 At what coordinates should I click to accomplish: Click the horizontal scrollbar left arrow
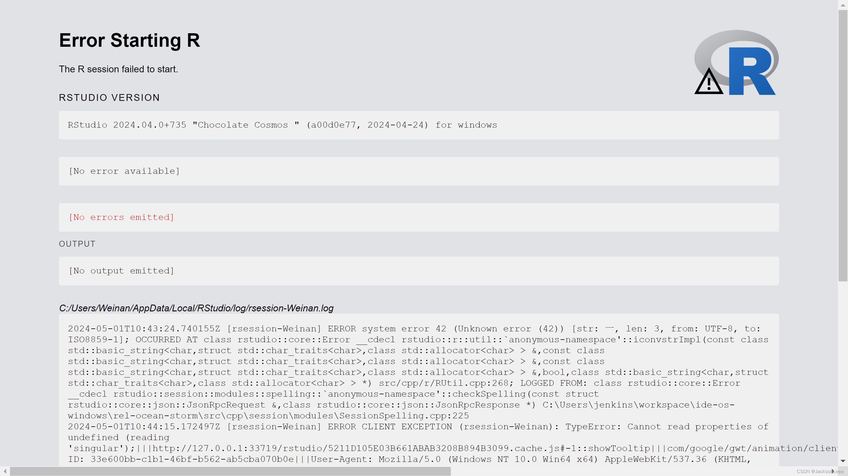click(5, 471)
